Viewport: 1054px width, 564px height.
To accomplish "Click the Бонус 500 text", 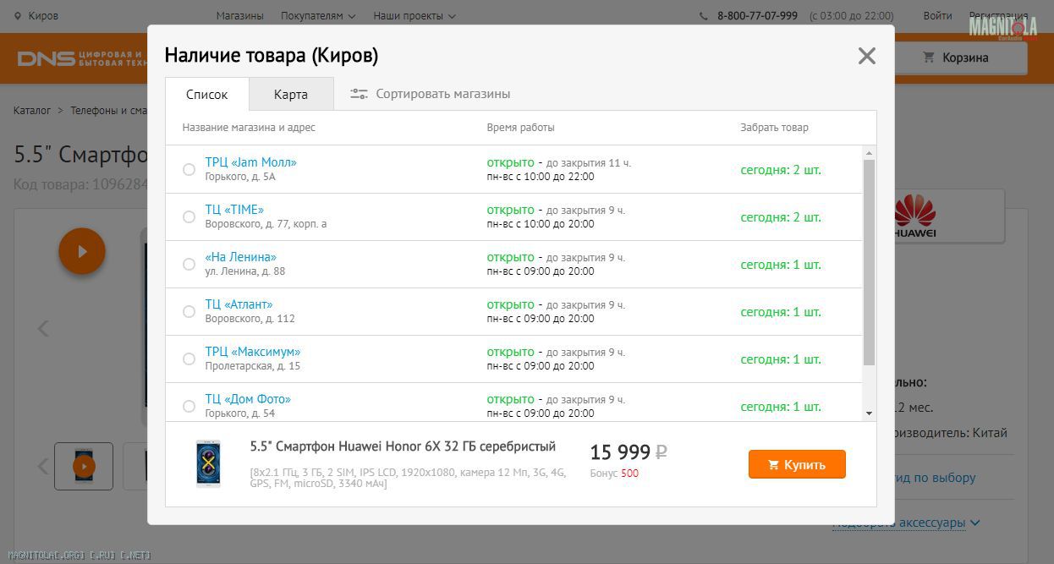I will click(x=614, y=474).
